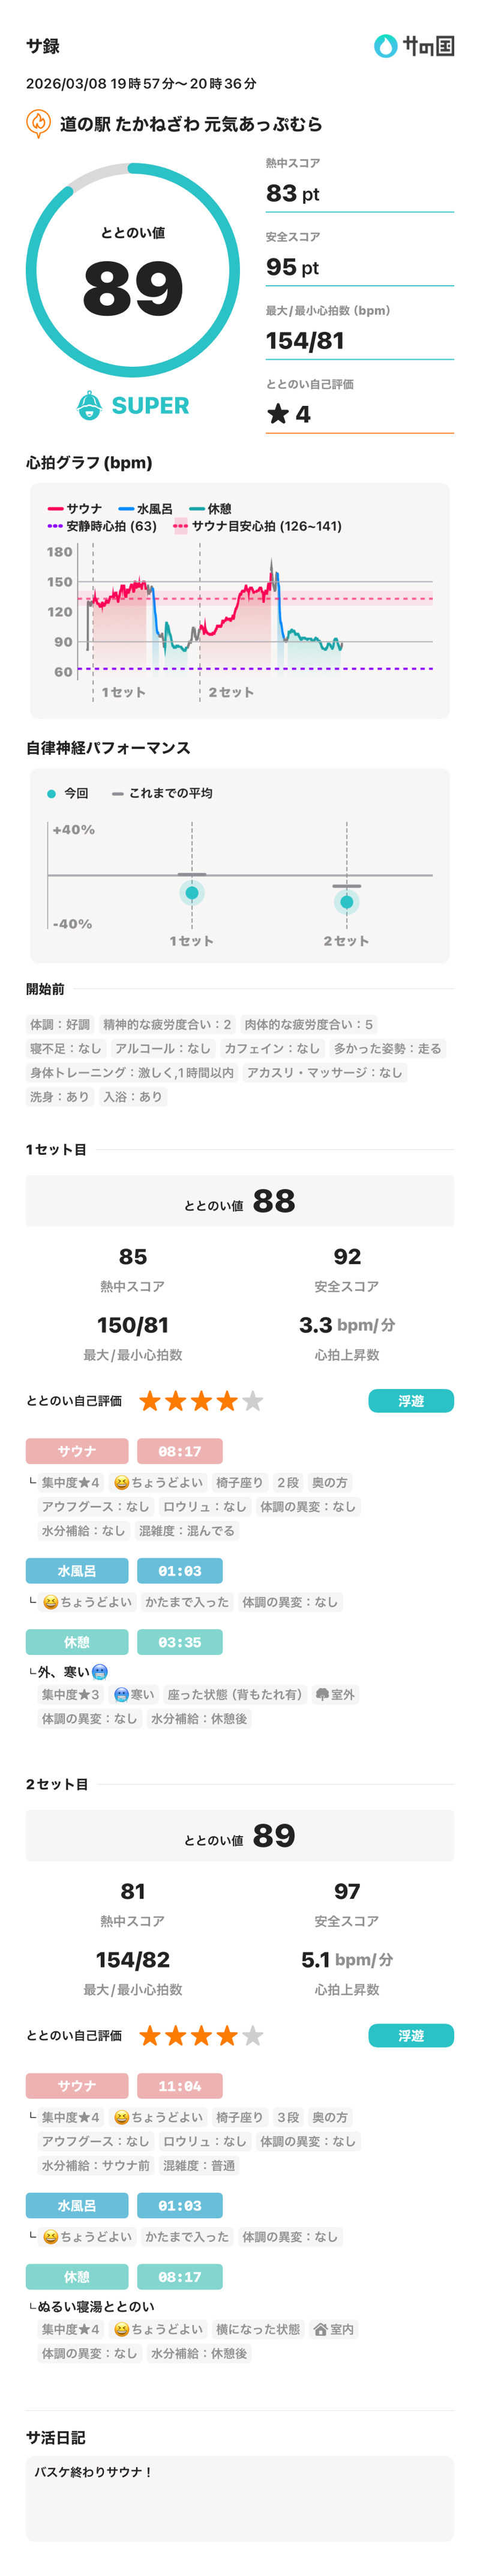Image resolution: width=480 pixels, height=2576 pixels.
Task: Open the facility name 道の駅 たかねざわ 元気あっぷむら
Action: tap(190, 124)
